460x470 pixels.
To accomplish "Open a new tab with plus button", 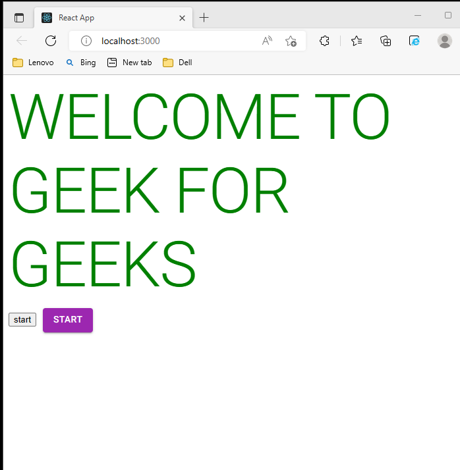I will 204,18.
